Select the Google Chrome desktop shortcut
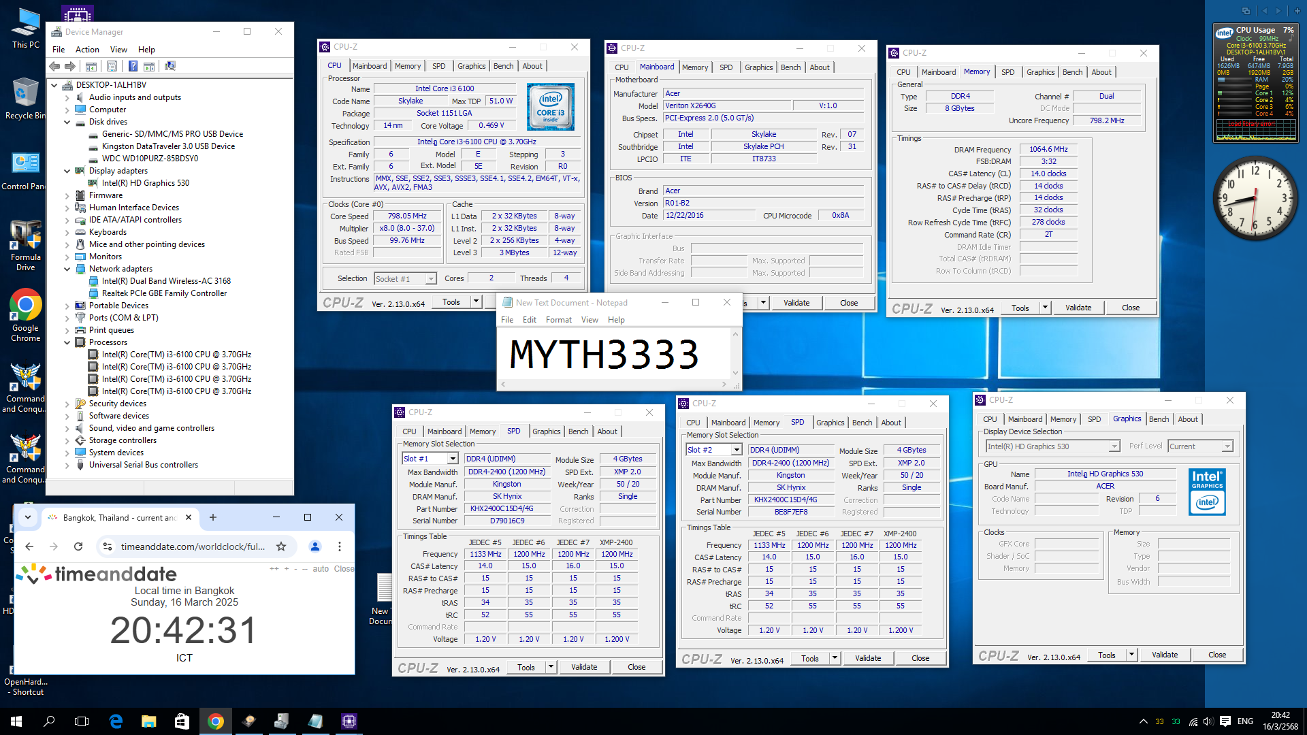The image size is (1307, 735). coord(26,315)
